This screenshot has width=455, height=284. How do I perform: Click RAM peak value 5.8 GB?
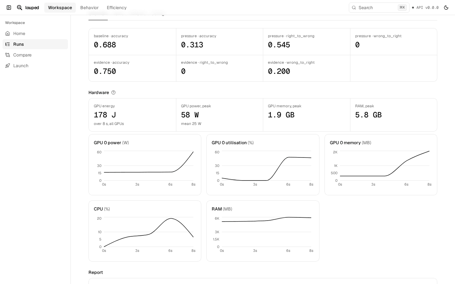(368, 115)
